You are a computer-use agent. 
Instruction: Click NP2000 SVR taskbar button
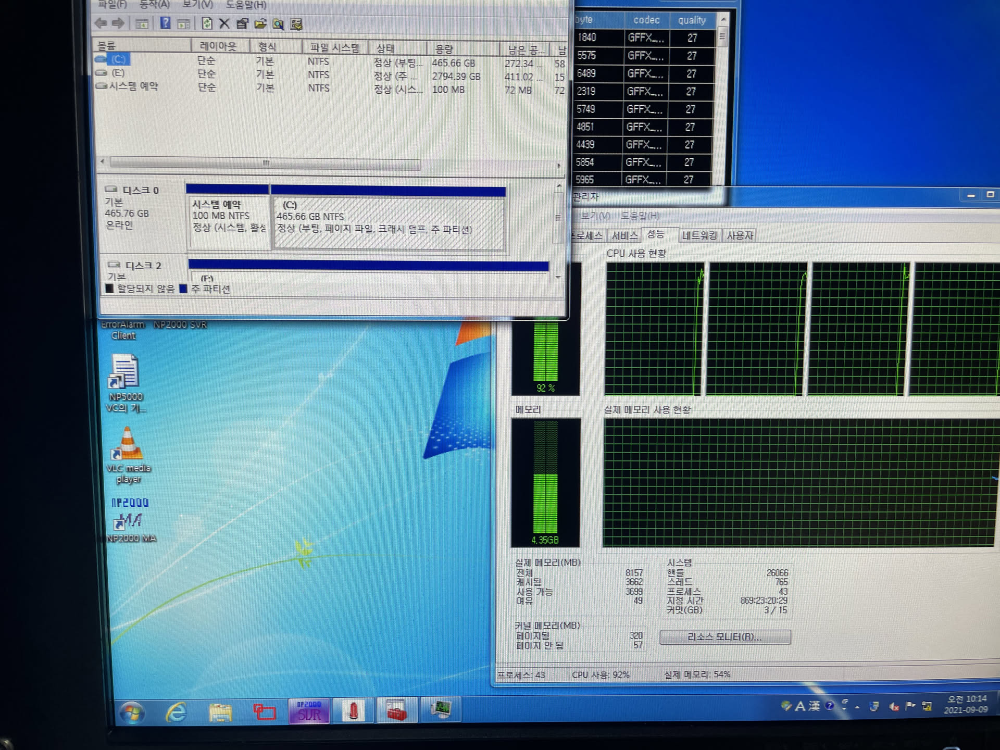click(309, 711)
